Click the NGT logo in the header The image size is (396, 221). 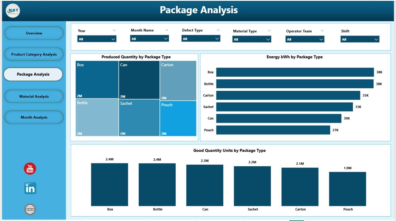(12, 10)
